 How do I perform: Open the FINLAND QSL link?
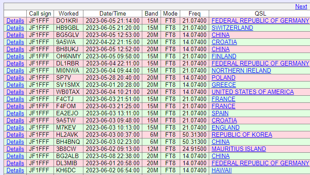224,57
